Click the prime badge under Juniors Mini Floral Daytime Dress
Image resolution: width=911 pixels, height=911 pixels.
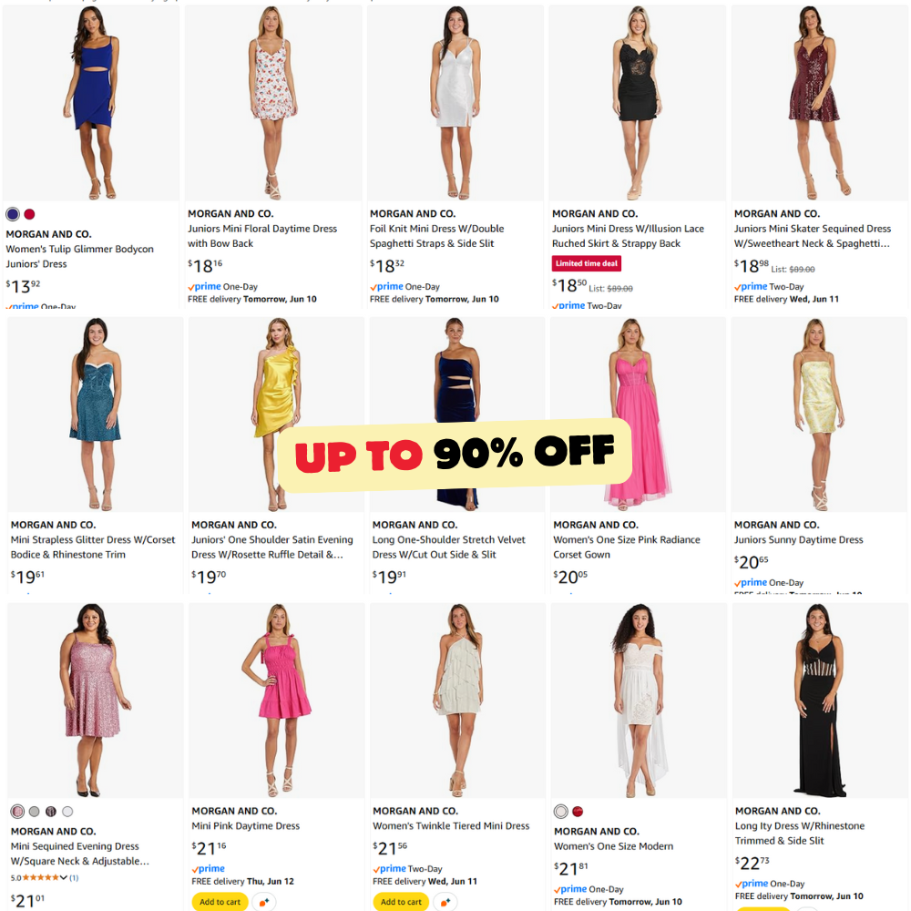[204, 286]
